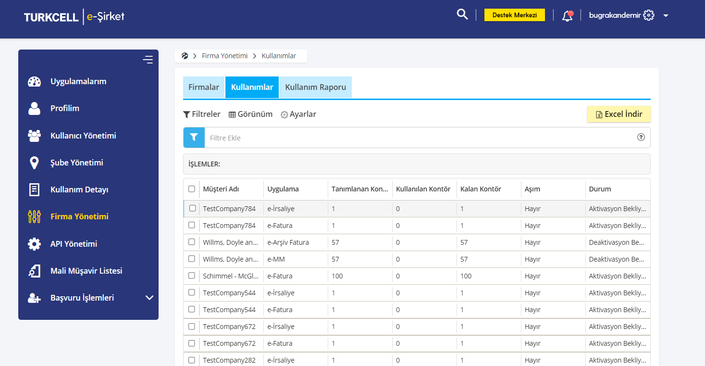Check the e-MM row checkbox
Screen dimensions: 705x366
[x=192, y=259]
